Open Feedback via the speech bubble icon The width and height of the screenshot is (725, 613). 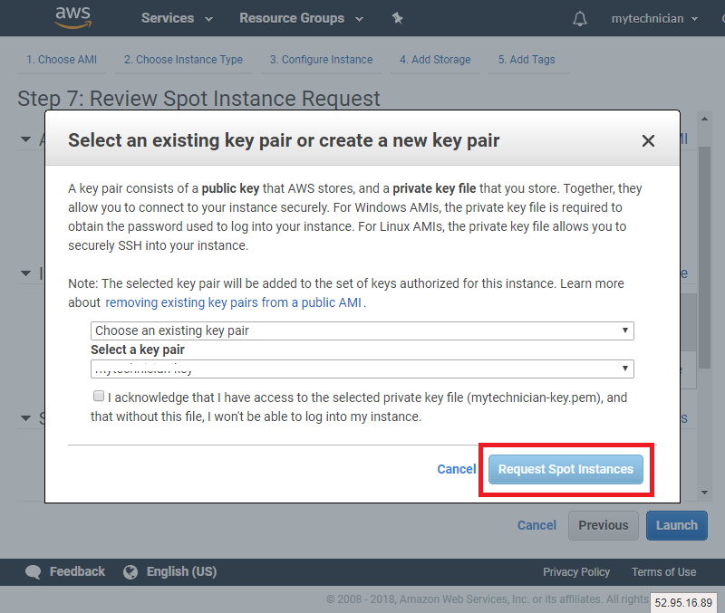tap(33, 571)
